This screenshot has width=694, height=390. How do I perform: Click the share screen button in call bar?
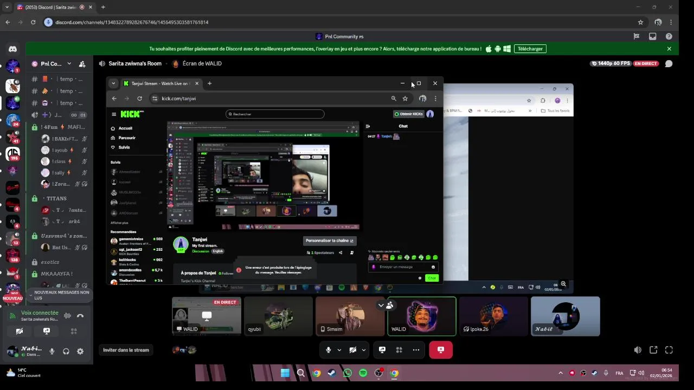(382, 350)
